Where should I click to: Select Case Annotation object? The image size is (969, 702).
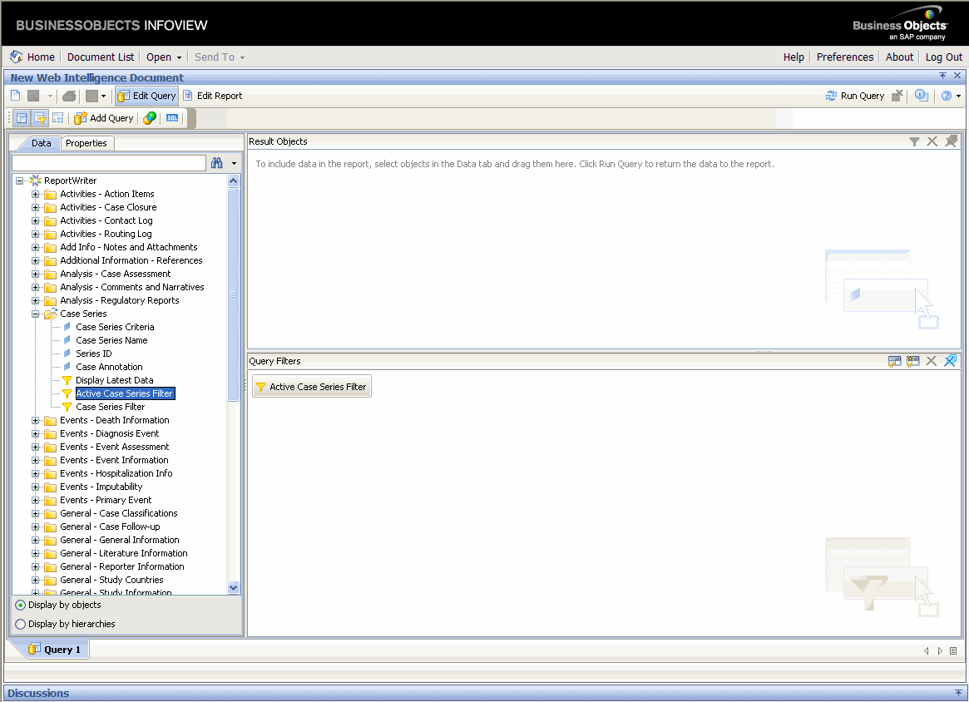tap(109, 367)
